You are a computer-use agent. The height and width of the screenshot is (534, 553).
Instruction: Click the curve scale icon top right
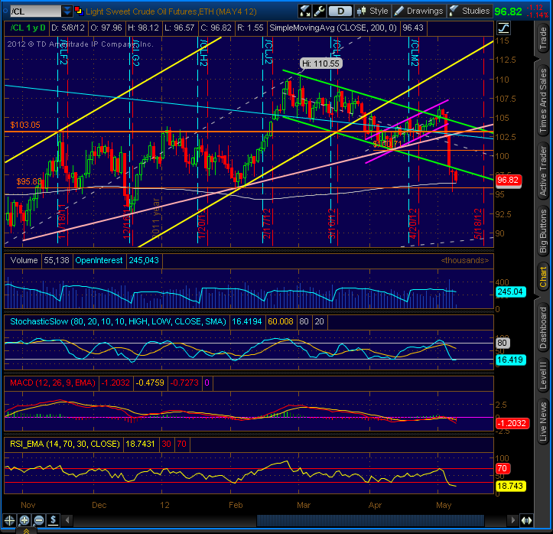click(503, 28)
